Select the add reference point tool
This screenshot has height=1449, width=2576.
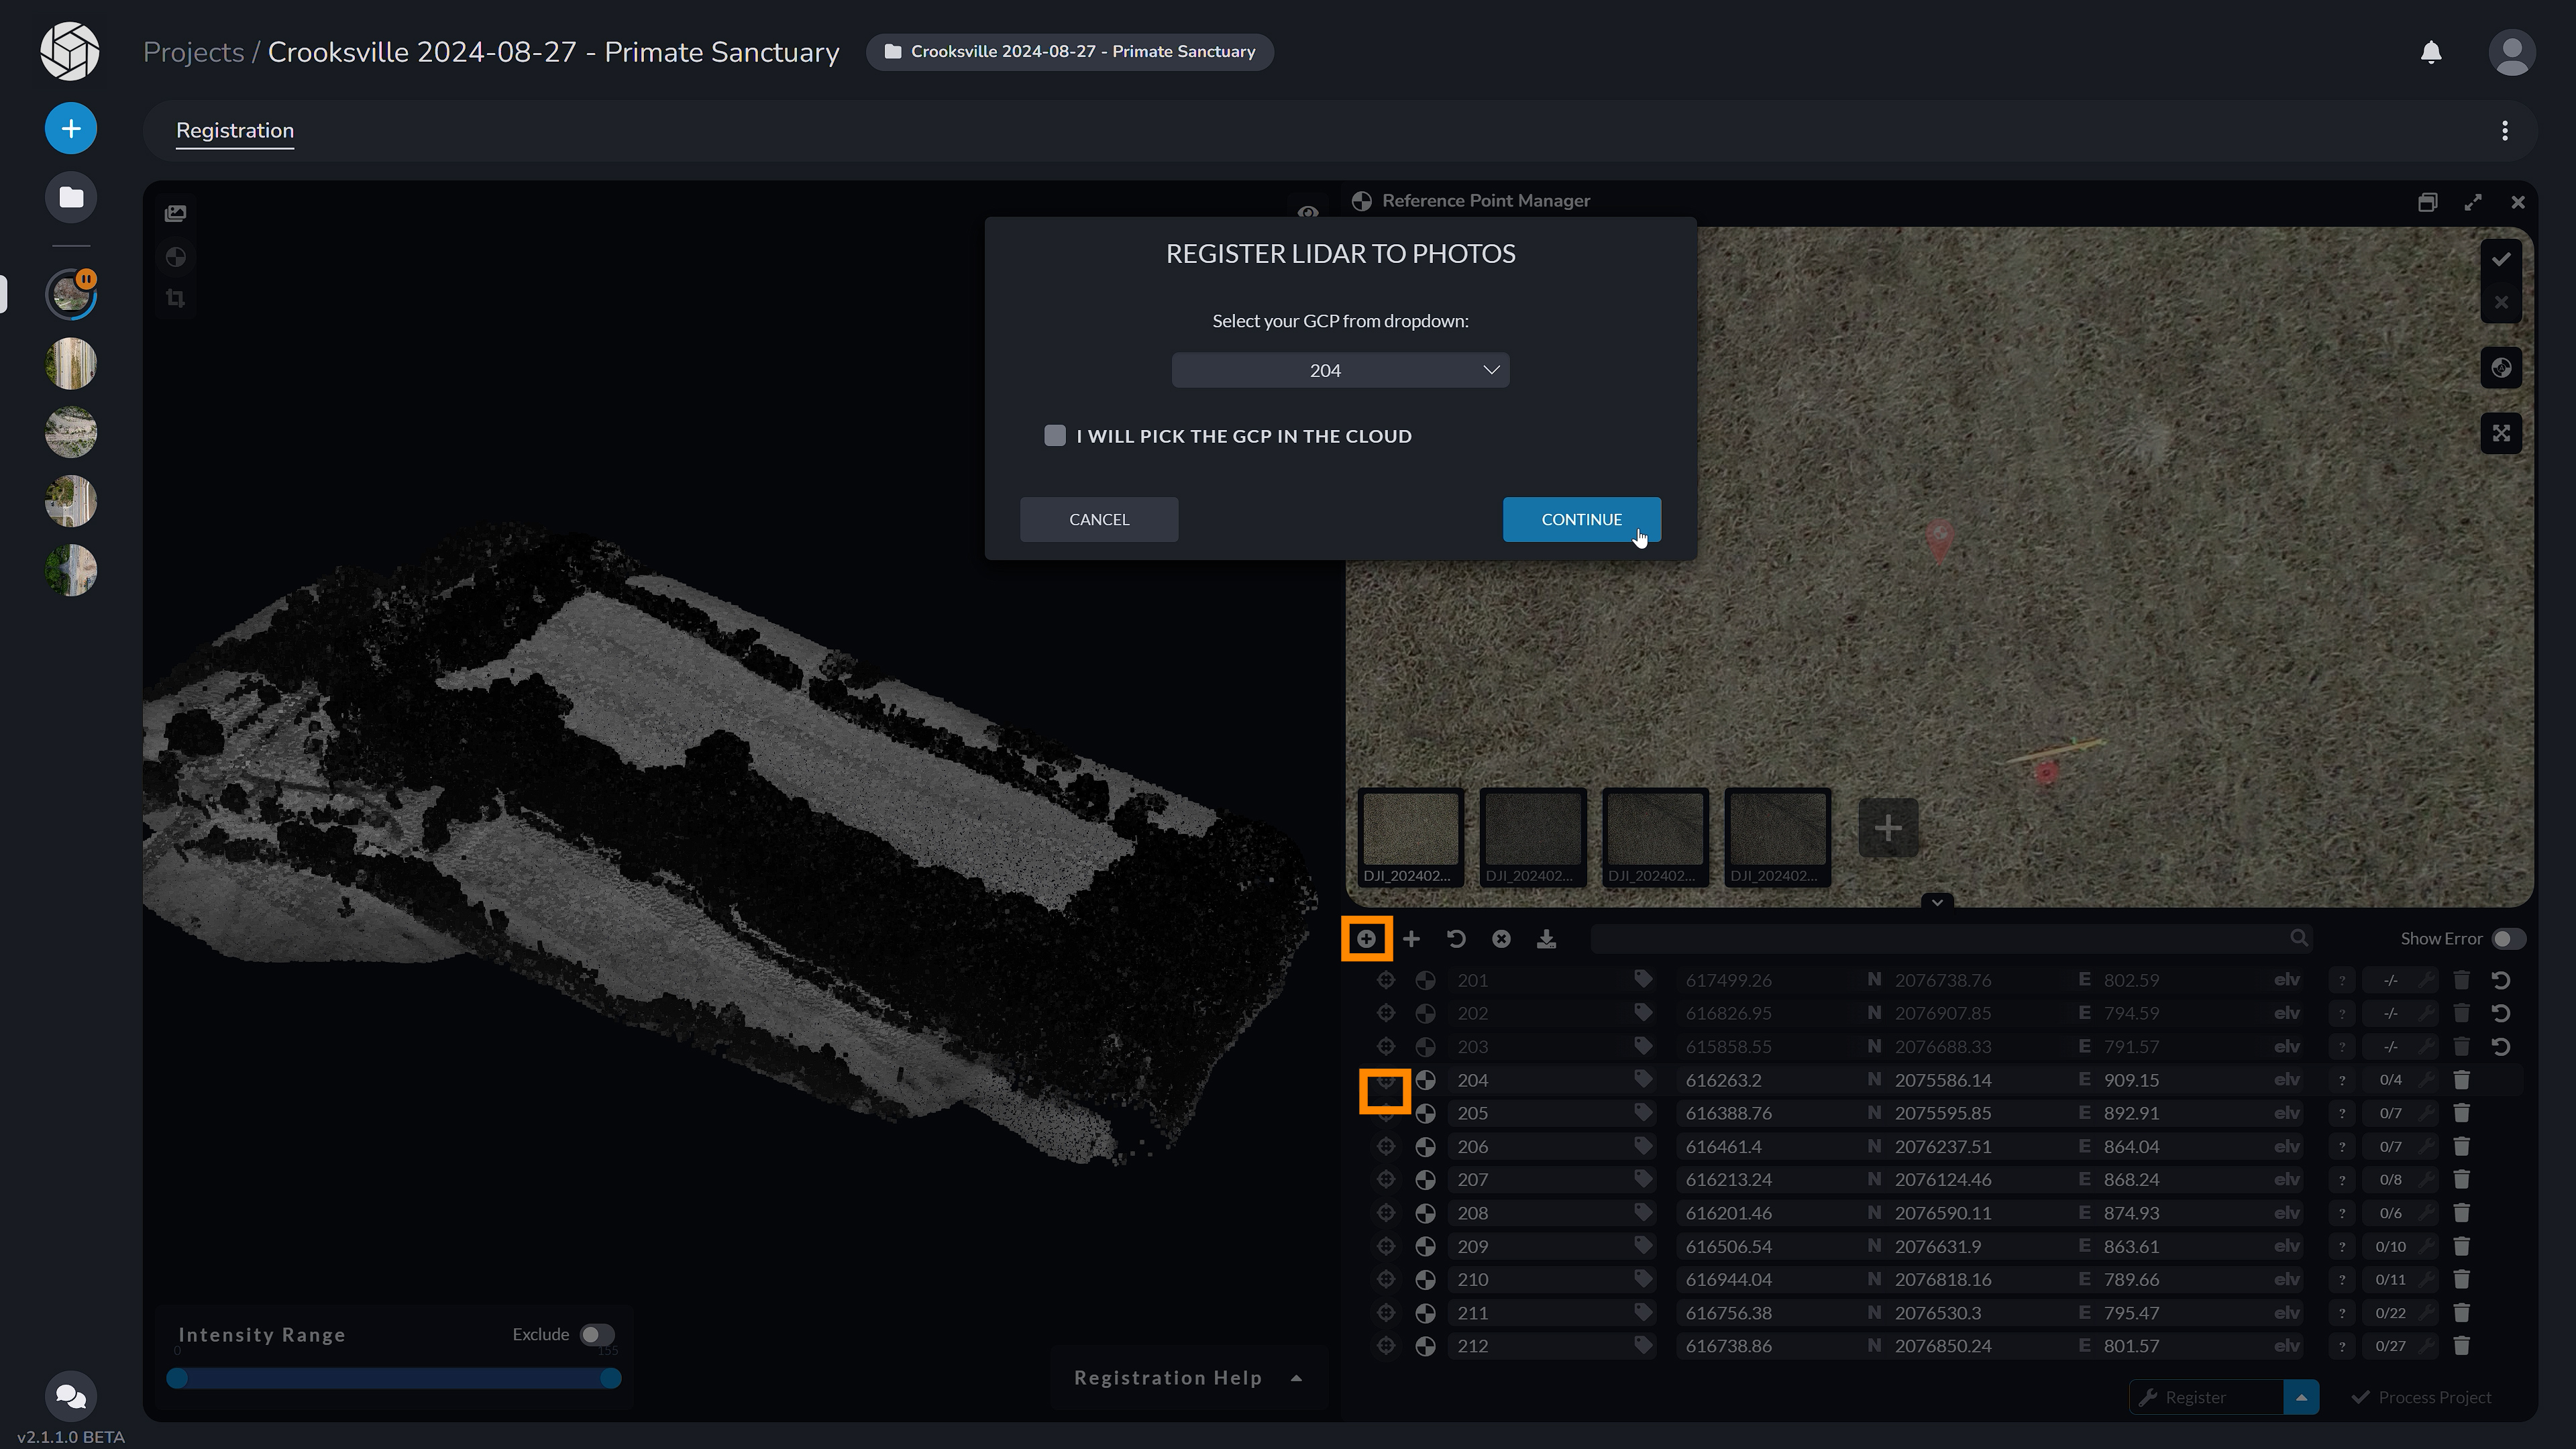click(x=1367, y=938)
